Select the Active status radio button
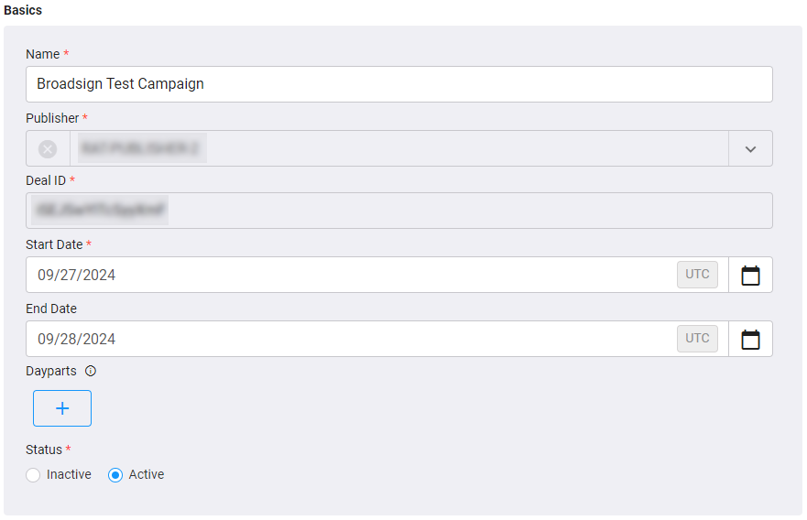This screenshot has width=807, height=520. (x=115, y=475)
